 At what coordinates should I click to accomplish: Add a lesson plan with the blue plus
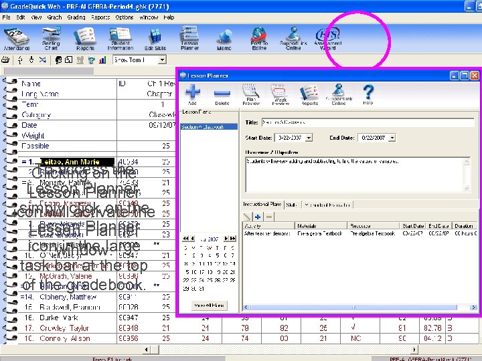(x=193, y=95)
